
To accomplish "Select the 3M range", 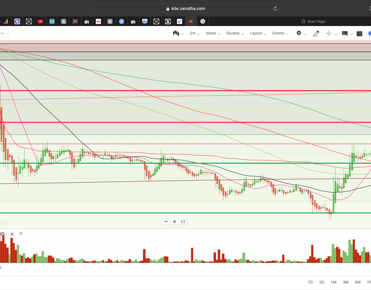I will (x=345, y=282).
